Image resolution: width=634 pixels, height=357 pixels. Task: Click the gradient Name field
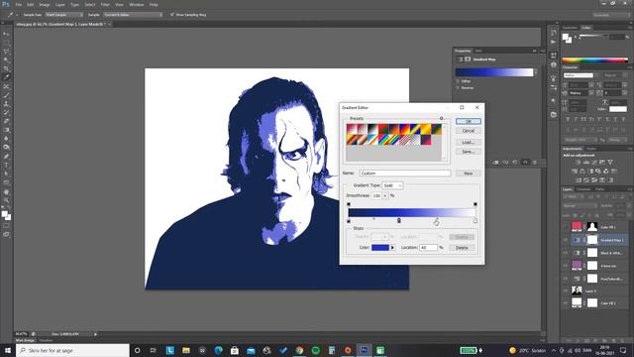pyautogui.click(x=405, y=174)
